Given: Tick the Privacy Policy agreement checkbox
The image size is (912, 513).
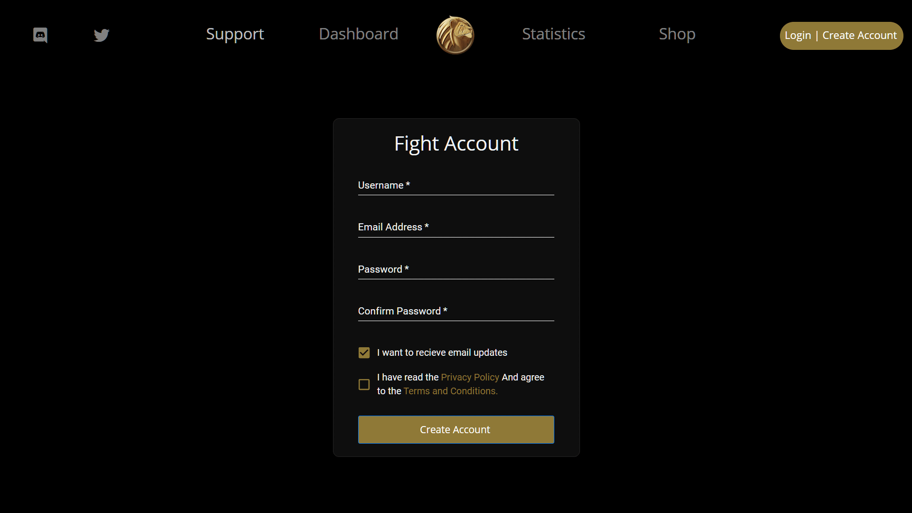Looking at the screenshot, I should point(364,384).
